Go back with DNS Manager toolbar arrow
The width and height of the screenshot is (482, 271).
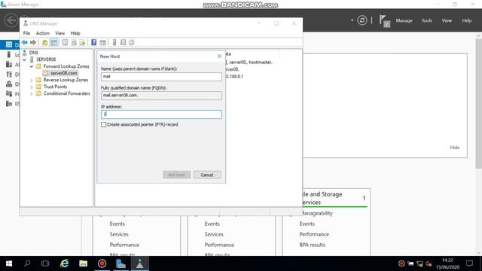pos(25,42)
